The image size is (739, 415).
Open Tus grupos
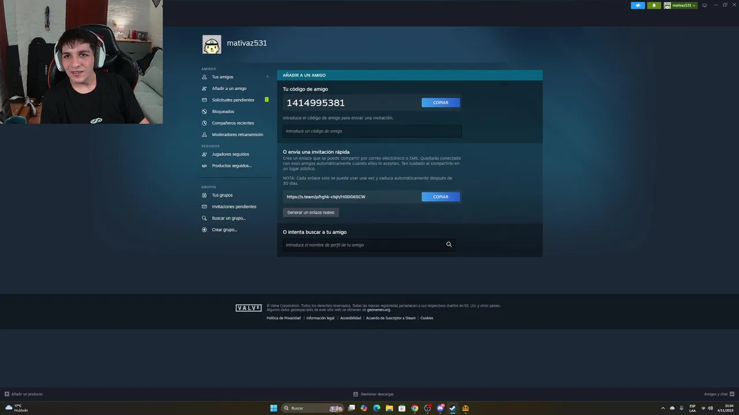pyautogui.click(x=222, y=195)
